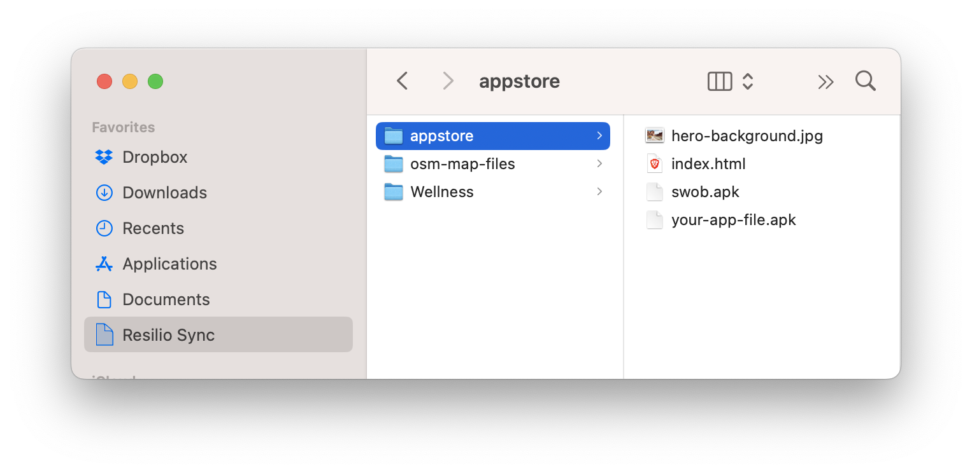
Task: Open Applications in the sidebar
Action: point(169,264)
